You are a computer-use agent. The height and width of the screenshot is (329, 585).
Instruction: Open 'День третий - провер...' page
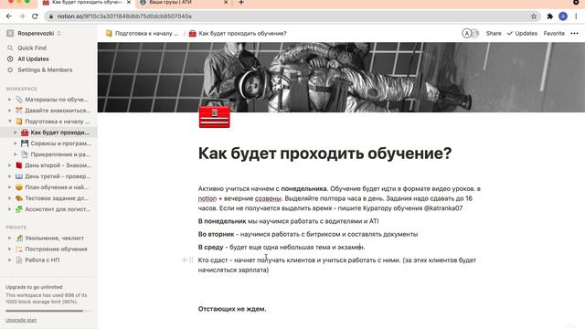58,176
